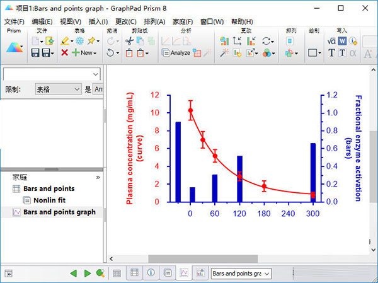Open the Info sheet icon in bottom bar
378x283 pixels.
pos(151,274)
